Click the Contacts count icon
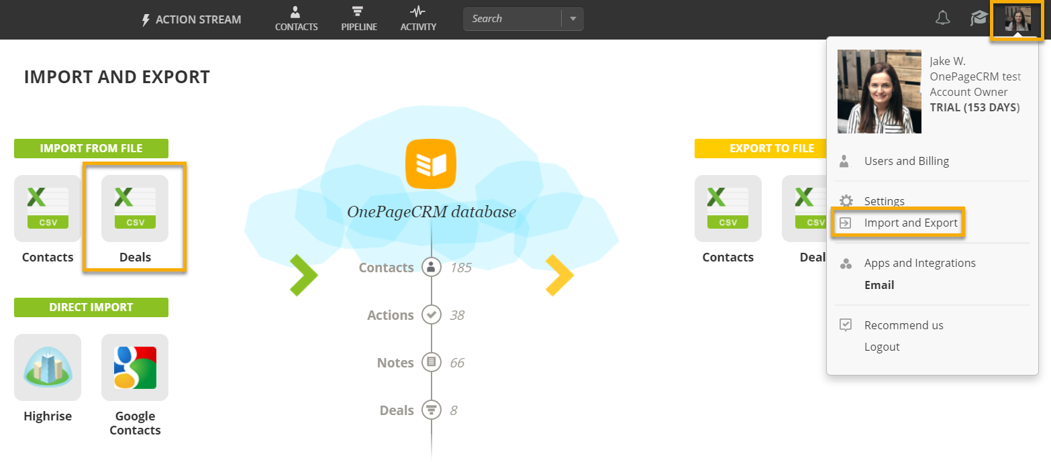Screen dimensions: 1051x462 [x=431, y=268]
